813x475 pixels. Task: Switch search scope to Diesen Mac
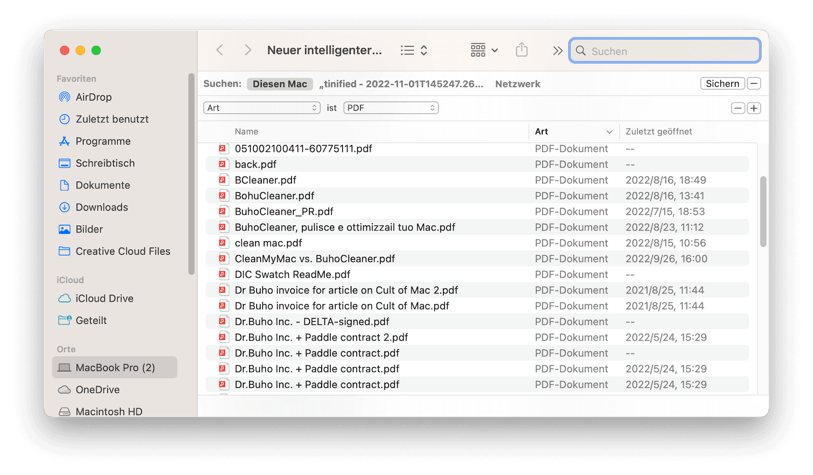pos(279,84)
